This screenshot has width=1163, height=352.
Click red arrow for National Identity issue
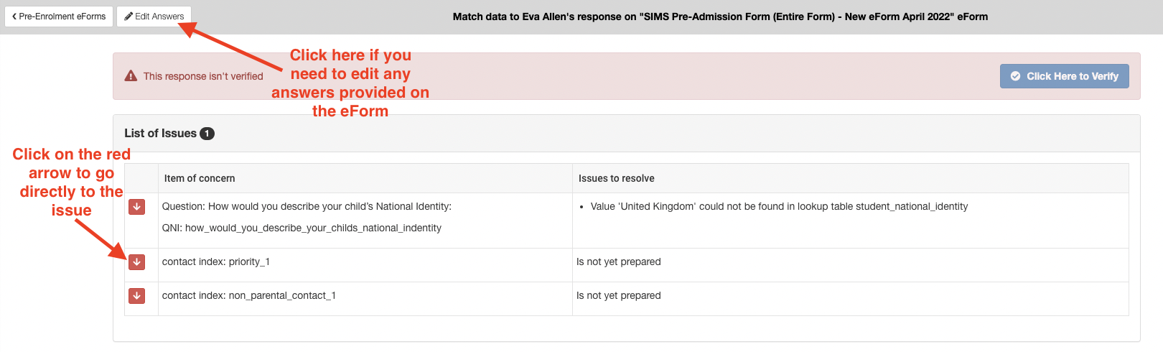[136, 207]
